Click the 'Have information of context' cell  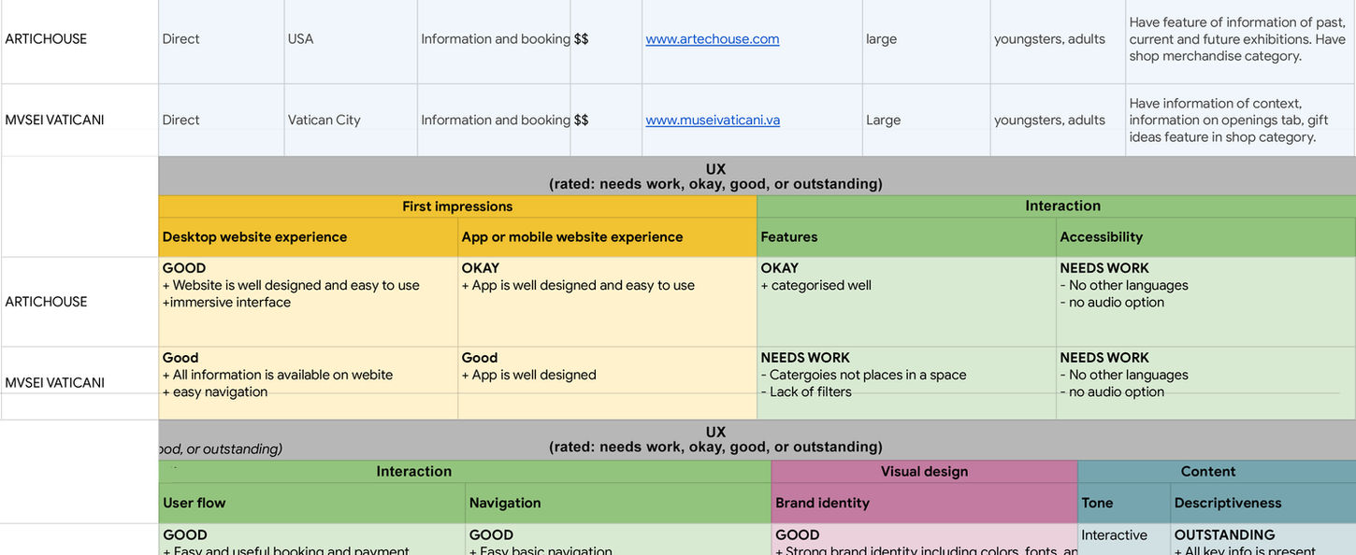pyautogui.click(x=1240, y=120)
